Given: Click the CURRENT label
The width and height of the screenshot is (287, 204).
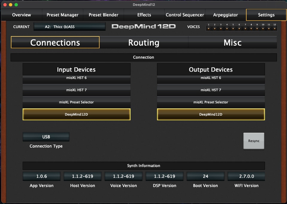Looking at the screenshot, I should click(x=22, y=27).
